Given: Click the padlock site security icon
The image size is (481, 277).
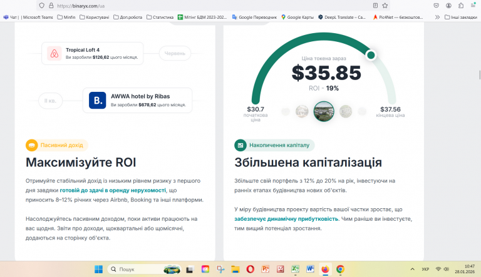Looking at the screenshot, I should pos(51,6).
